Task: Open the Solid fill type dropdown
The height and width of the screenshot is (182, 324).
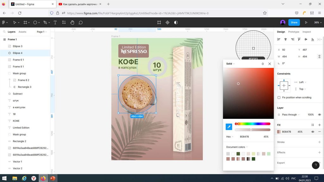Action: 230,64
